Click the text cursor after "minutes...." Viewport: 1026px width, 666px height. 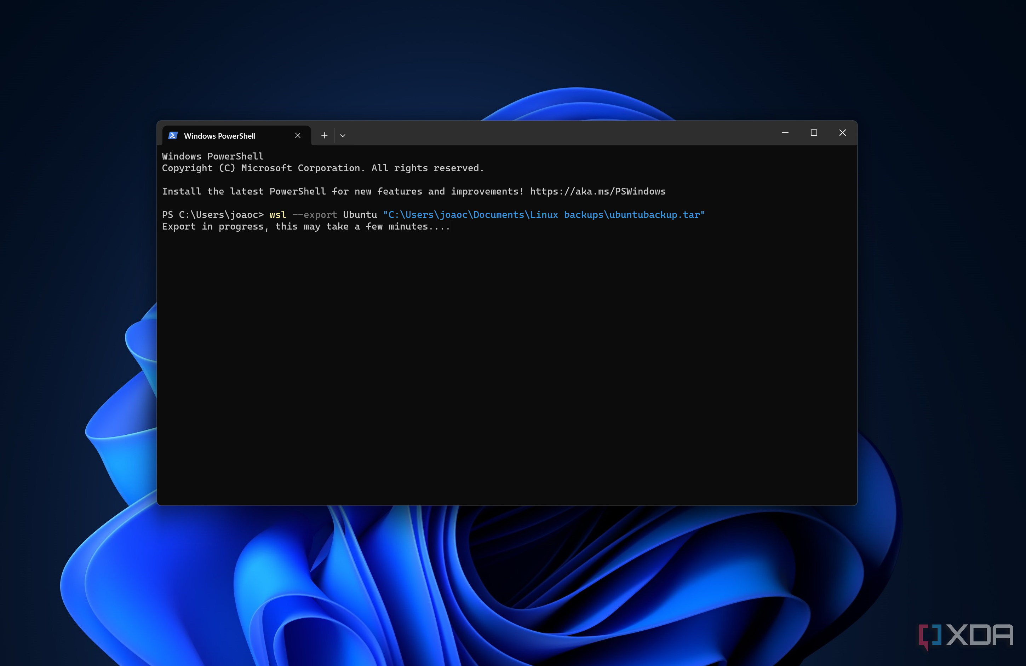tap(451, 227)
